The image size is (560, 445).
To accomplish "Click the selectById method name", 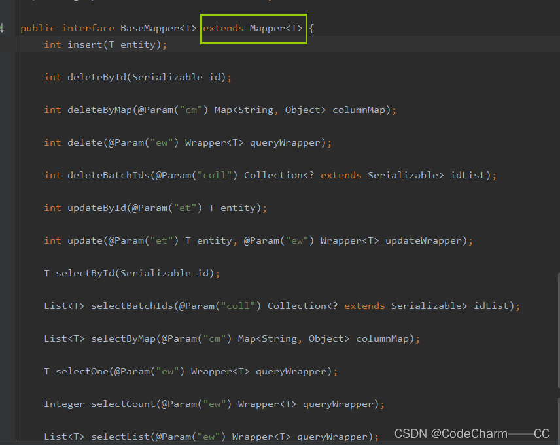I will [85, 273].
